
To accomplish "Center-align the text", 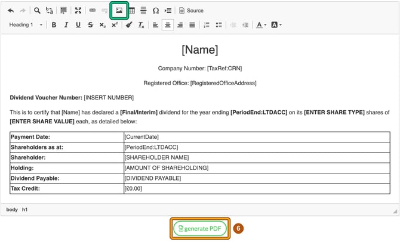I will [x=168, y=24].
